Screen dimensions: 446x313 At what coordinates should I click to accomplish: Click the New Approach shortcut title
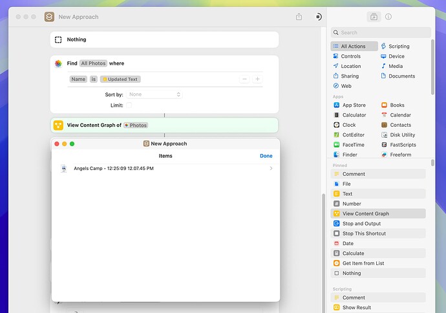pyautogui.click(x=78, y=17)
